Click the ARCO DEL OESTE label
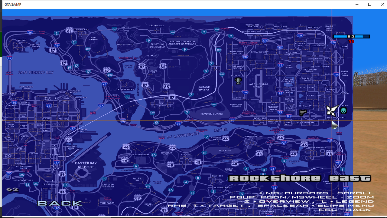Screen dimensions: 387x218 coord(125,44)
